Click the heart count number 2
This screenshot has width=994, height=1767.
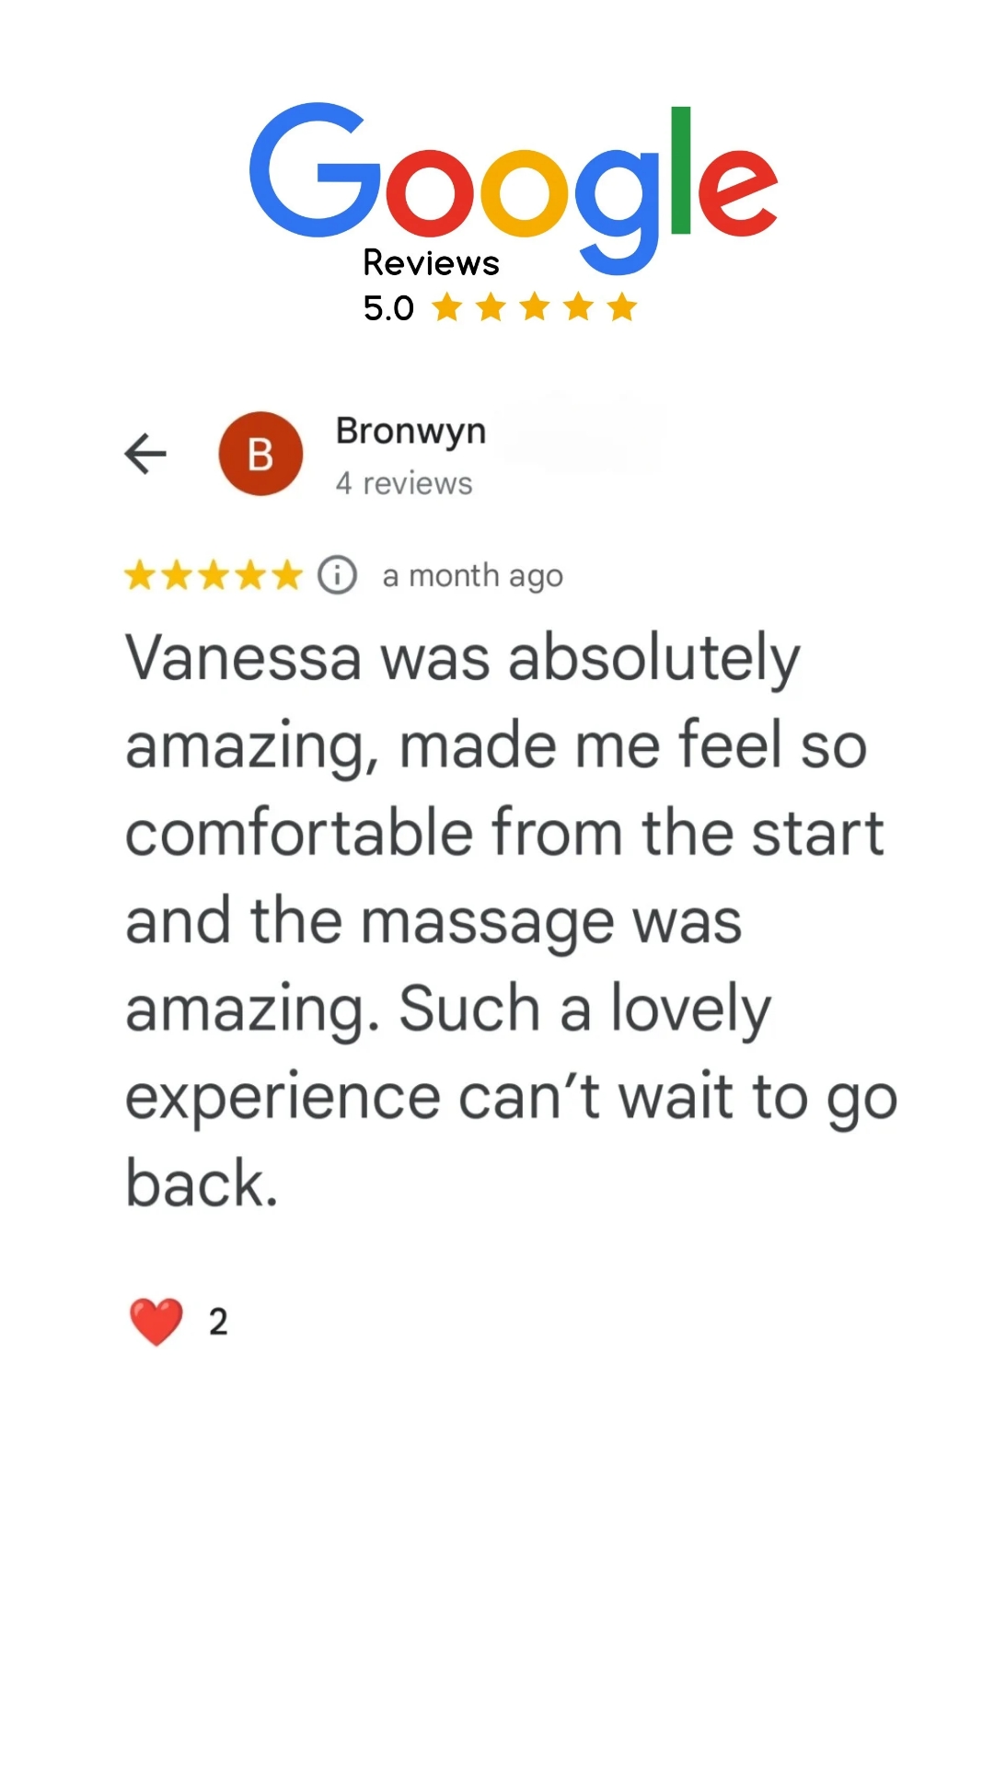tap(218, 1322)
